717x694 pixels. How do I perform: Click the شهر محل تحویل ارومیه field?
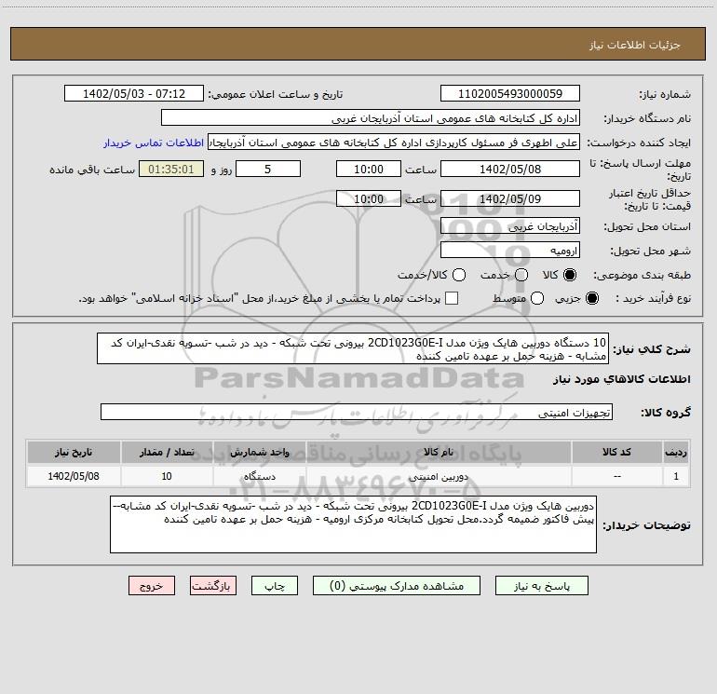510,251
